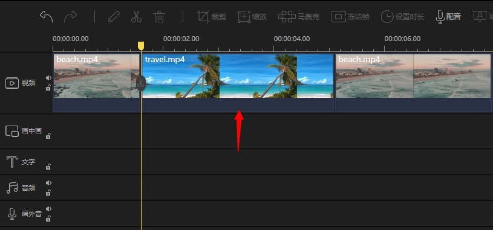Click the 画中画 track label
The width and height of the screenshot is (493, 230).
(31, 131)
